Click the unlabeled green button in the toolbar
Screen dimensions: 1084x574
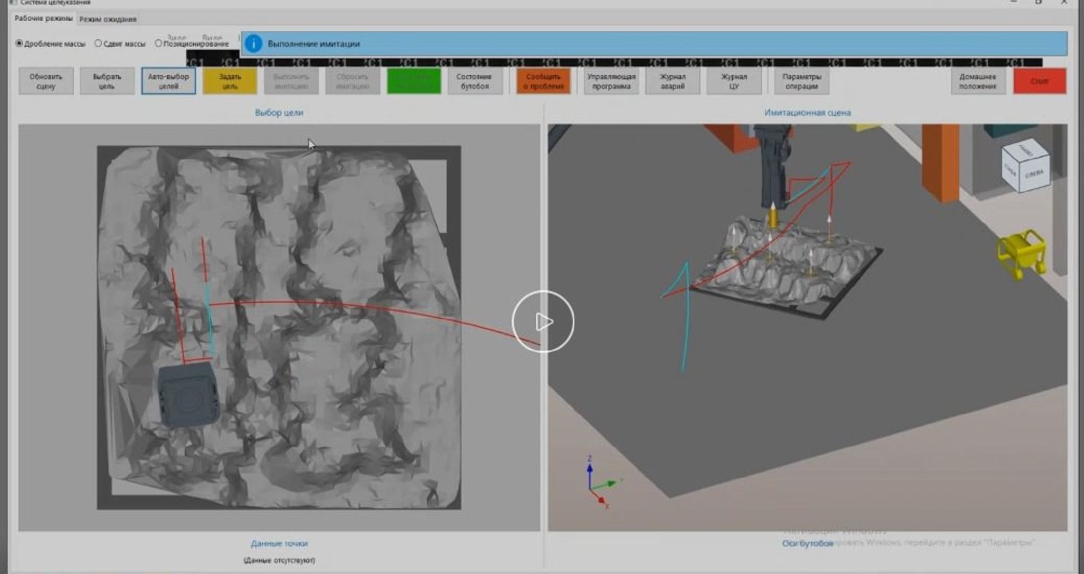(413, 81)
